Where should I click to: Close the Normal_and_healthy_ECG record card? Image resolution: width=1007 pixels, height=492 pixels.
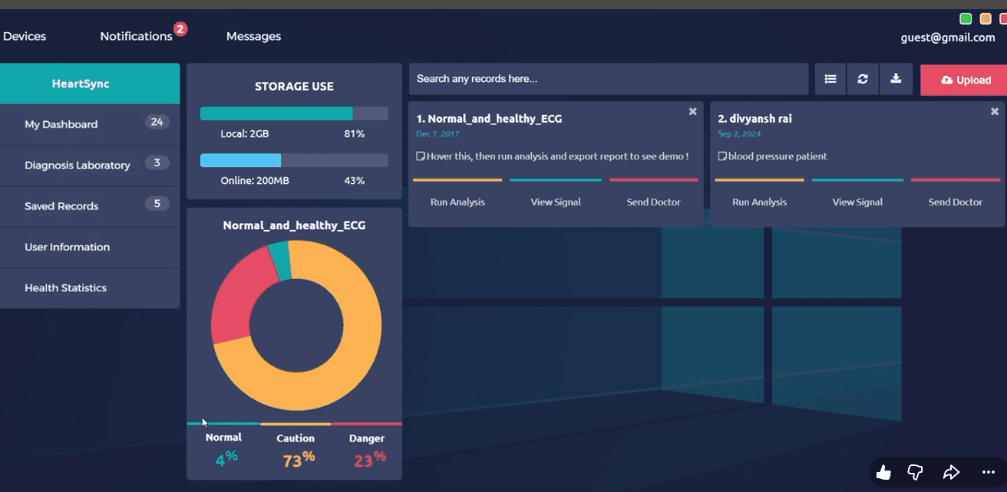click(x=692, y=111)
